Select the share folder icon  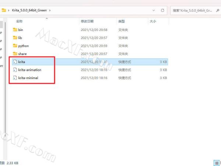[x=15, y=54]
